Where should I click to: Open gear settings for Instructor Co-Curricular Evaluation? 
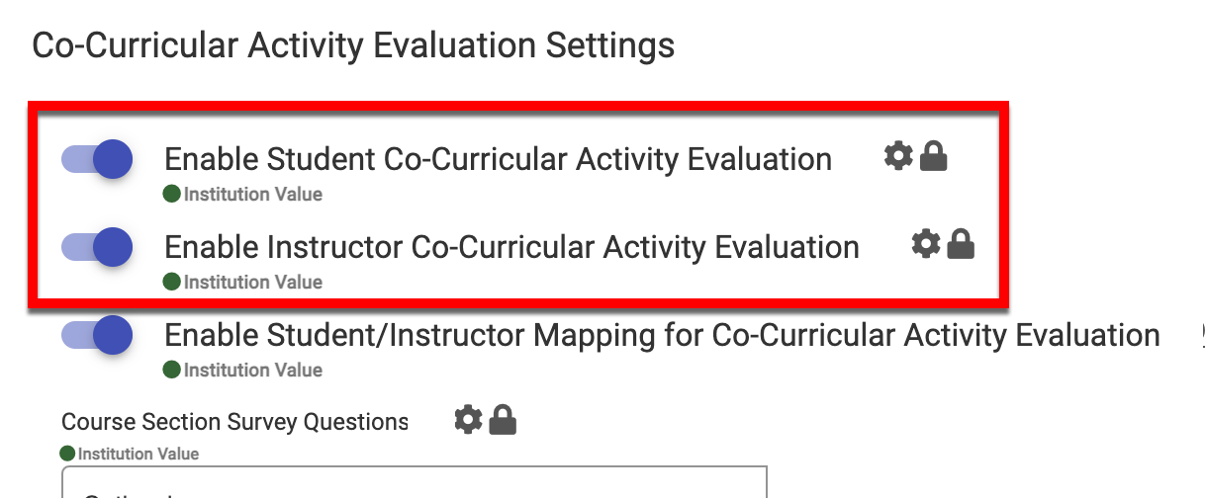tap(925, 244)
